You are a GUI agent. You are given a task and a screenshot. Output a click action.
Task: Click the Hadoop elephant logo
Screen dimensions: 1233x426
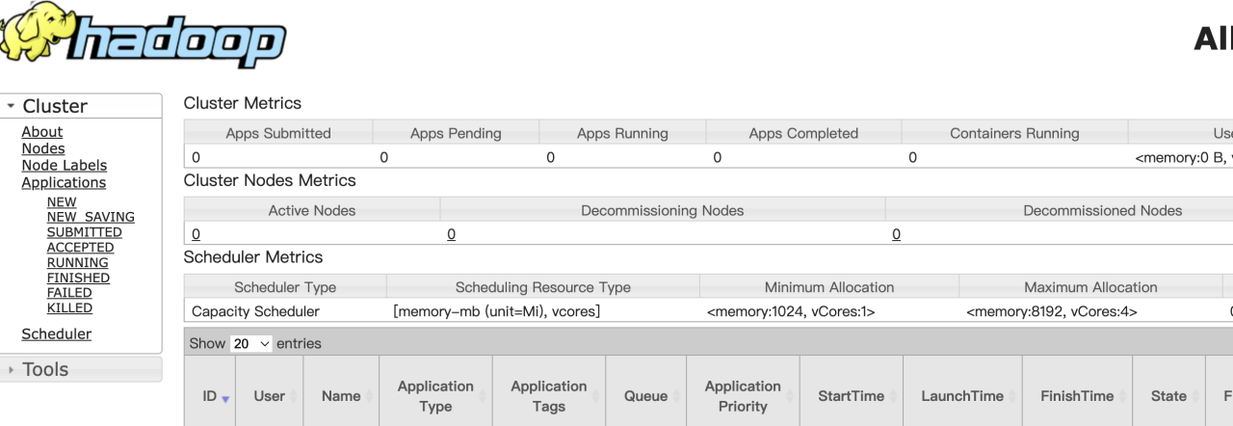(x=144, y=36)
